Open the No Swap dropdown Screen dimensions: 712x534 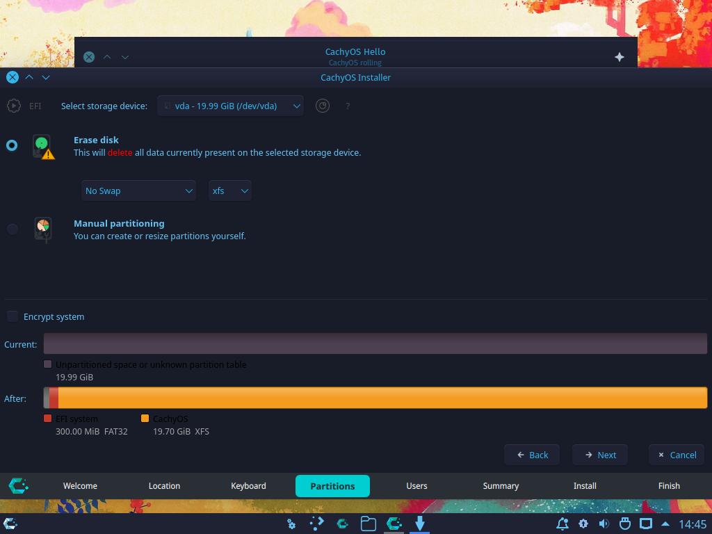click(x=138, y=191)
